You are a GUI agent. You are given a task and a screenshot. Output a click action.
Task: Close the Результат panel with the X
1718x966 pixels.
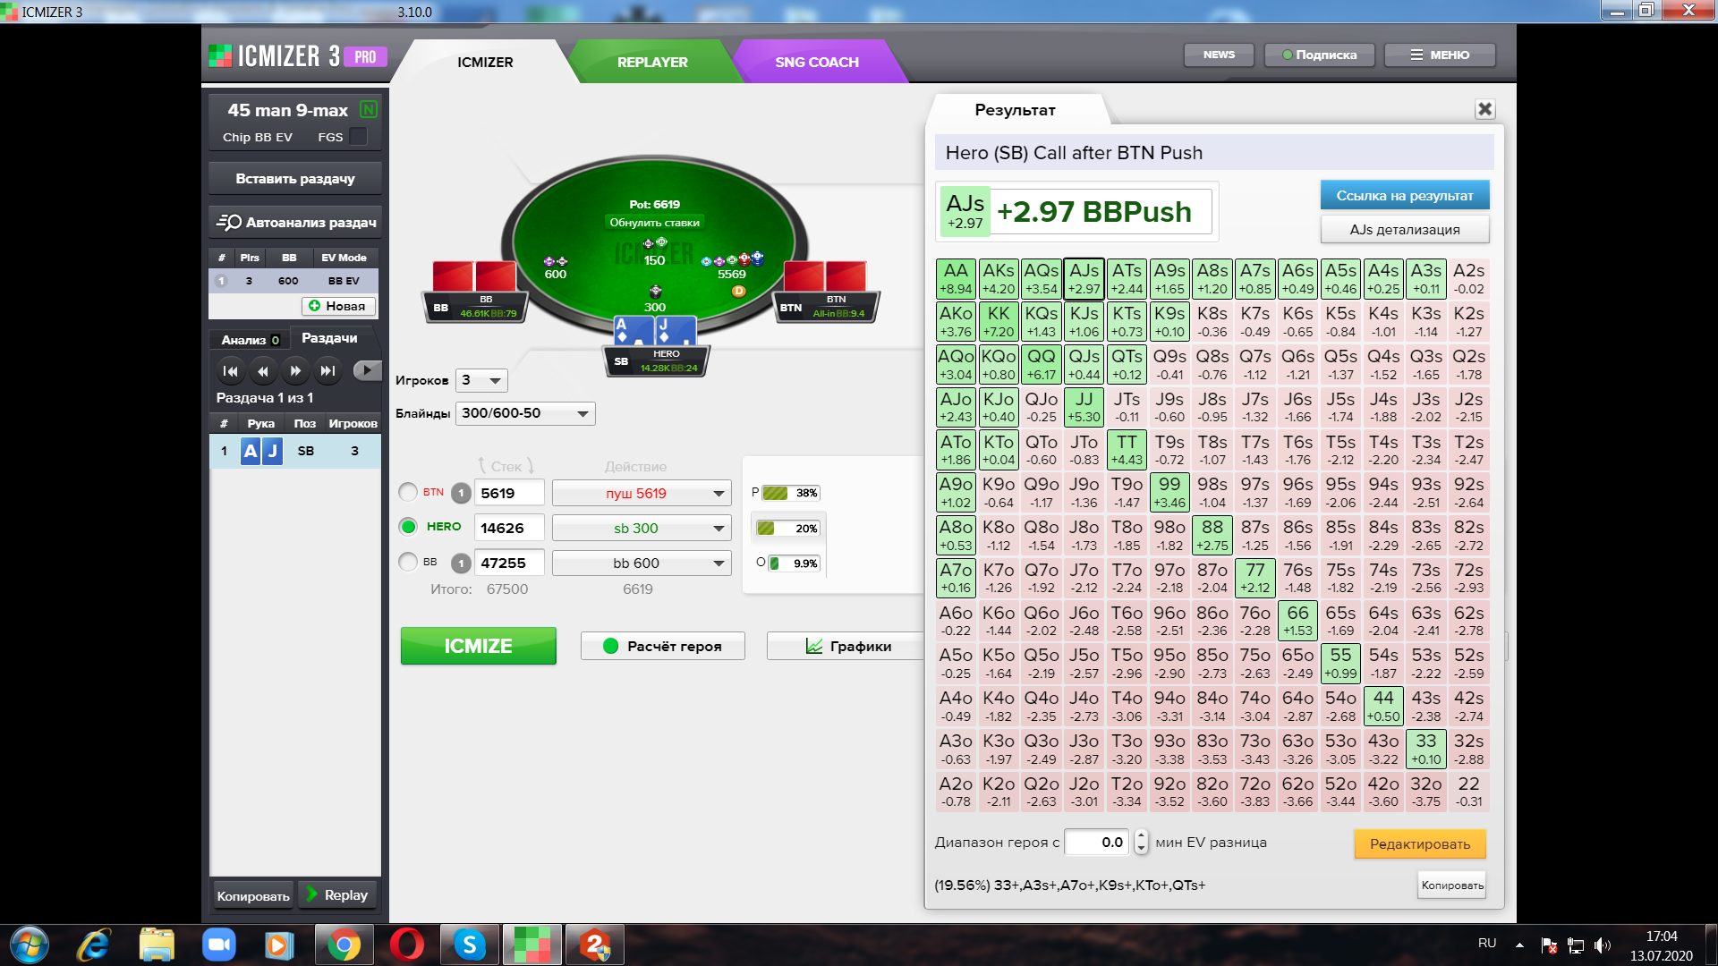point(1484,109)
